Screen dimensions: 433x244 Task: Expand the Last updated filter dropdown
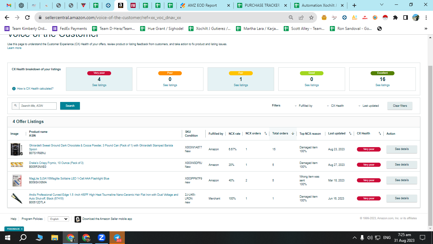pyautogui.click(x=369, y=106)
